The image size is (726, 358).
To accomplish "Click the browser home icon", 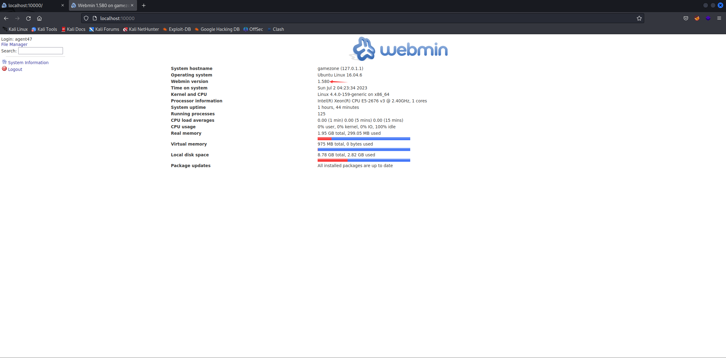I will point(39,19).
